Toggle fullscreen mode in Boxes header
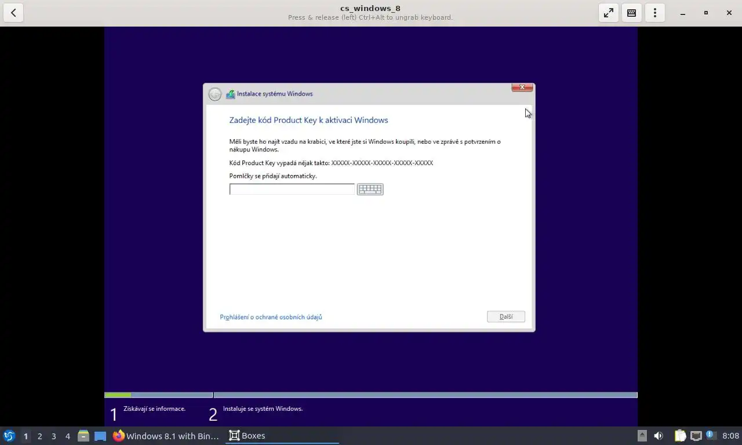Screen dimensions: 742x445 (609, 13)
